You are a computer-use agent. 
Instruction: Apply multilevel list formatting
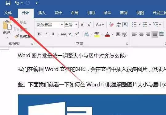155,25
